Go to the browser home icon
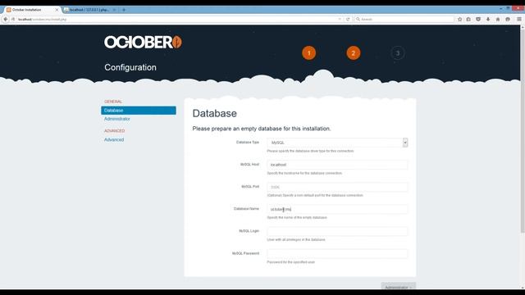 coord(498,20)
